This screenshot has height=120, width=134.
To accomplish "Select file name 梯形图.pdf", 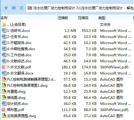I will click(x=16, y=110).
